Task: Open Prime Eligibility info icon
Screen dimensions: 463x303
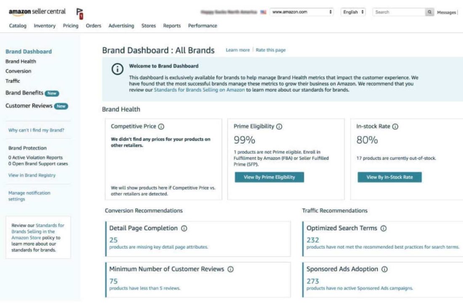Action: (x=279, y=126)
